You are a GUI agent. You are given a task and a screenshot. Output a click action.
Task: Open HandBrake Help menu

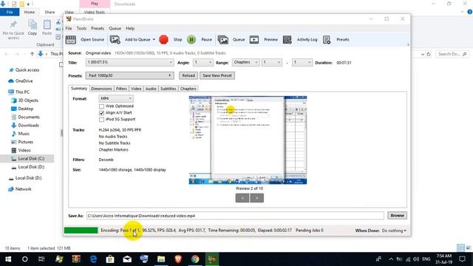130,28
